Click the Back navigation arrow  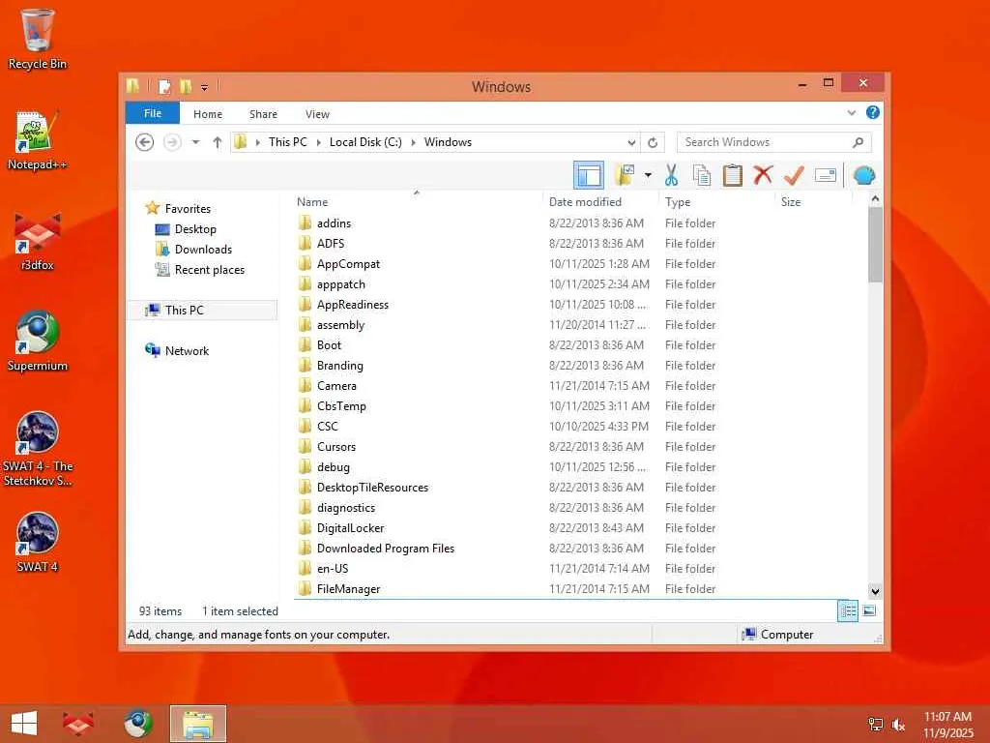coord(145,142)
